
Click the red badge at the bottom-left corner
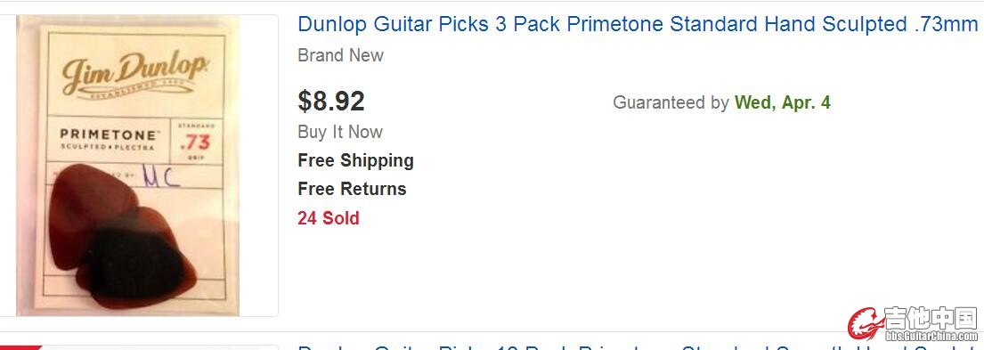point(20,346)
